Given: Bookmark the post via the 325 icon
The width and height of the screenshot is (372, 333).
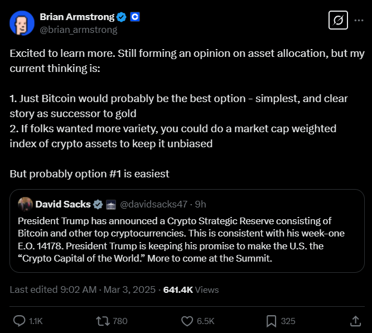Looking at the screenshot, I should [x=272, y=321].
